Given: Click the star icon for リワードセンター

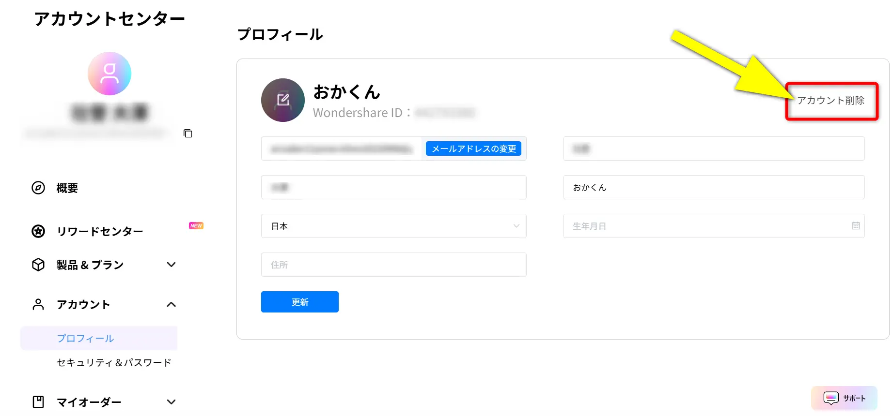Looking at the screenshot, I should click(x=38, y=231).
